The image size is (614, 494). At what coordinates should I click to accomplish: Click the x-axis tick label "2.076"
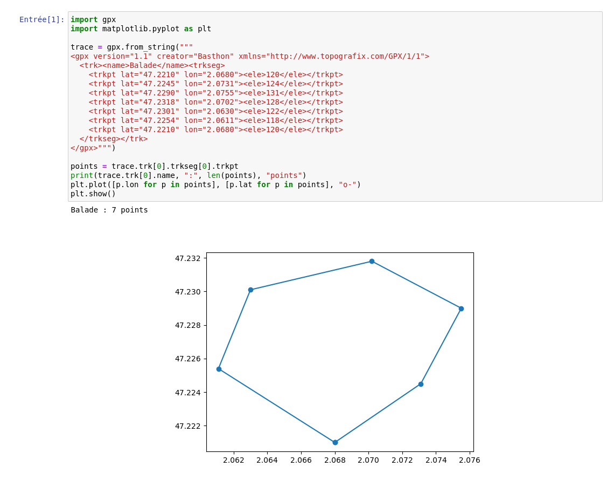tap(470, 460)
